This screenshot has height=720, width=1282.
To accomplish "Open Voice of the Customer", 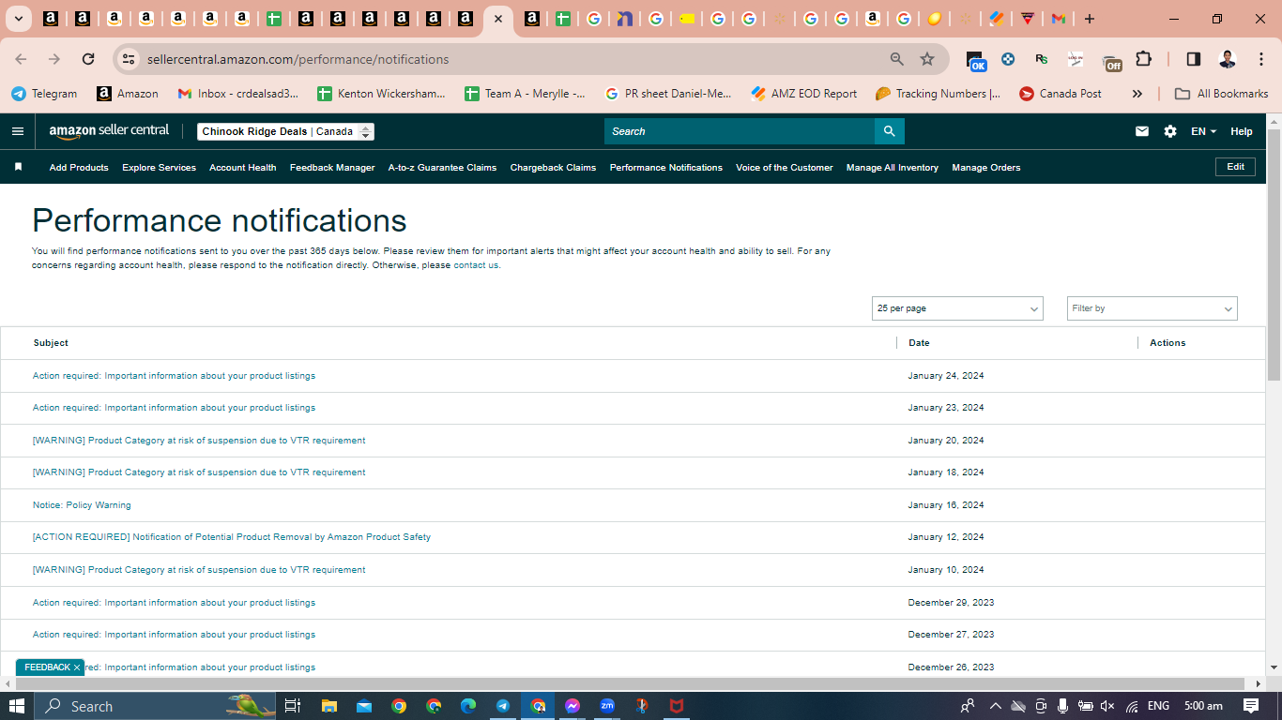I will point(785,168).
